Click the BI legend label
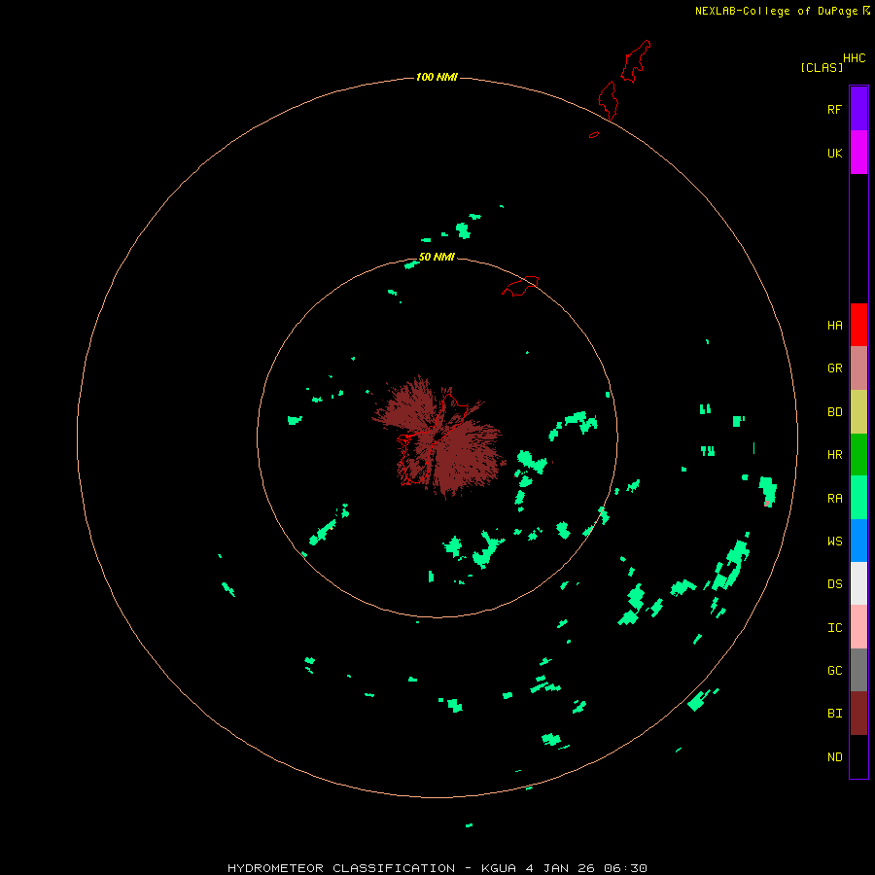This screenshot has width=875, height=875. [834, 714]
